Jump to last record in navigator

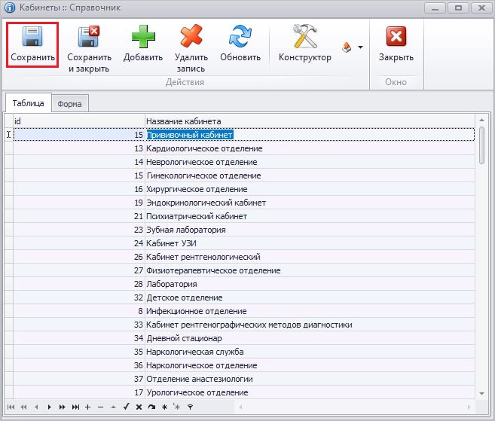[x=75, y=407]
